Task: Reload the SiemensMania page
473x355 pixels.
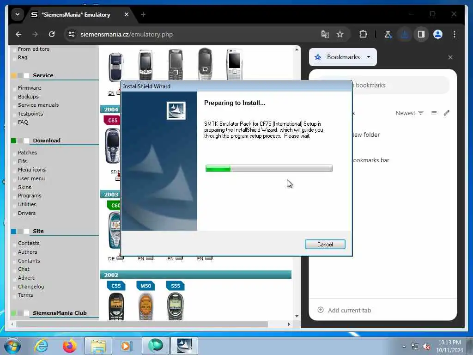Action: pyautogui.click(x=52, y=34)
